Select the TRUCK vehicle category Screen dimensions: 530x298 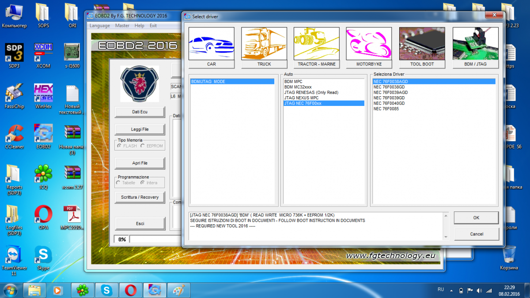click(264, 48)
